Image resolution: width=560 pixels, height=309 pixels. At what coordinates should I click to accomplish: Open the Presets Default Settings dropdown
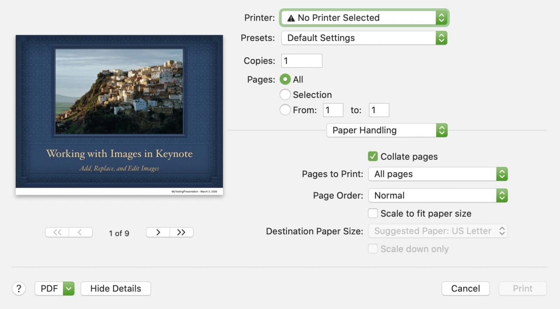tap(364, 38)
